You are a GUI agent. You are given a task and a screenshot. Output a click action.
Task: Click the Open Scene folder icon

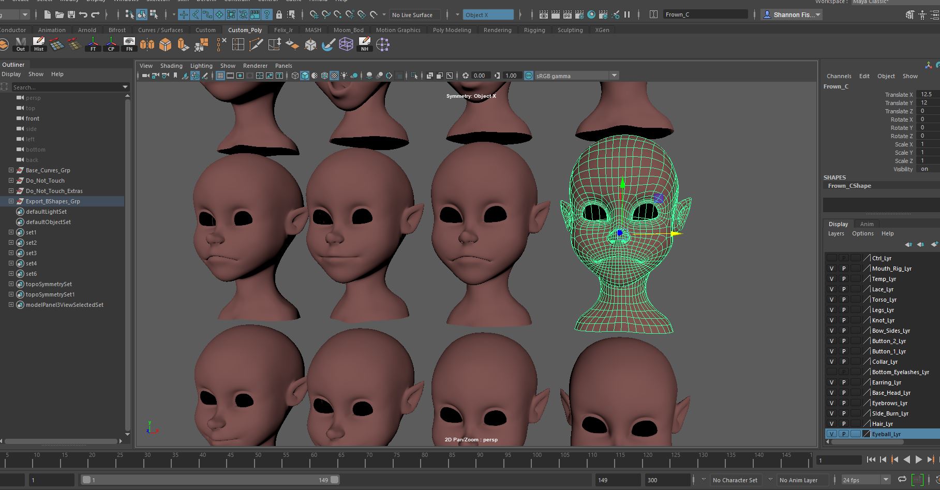click(x=59, y=14)
